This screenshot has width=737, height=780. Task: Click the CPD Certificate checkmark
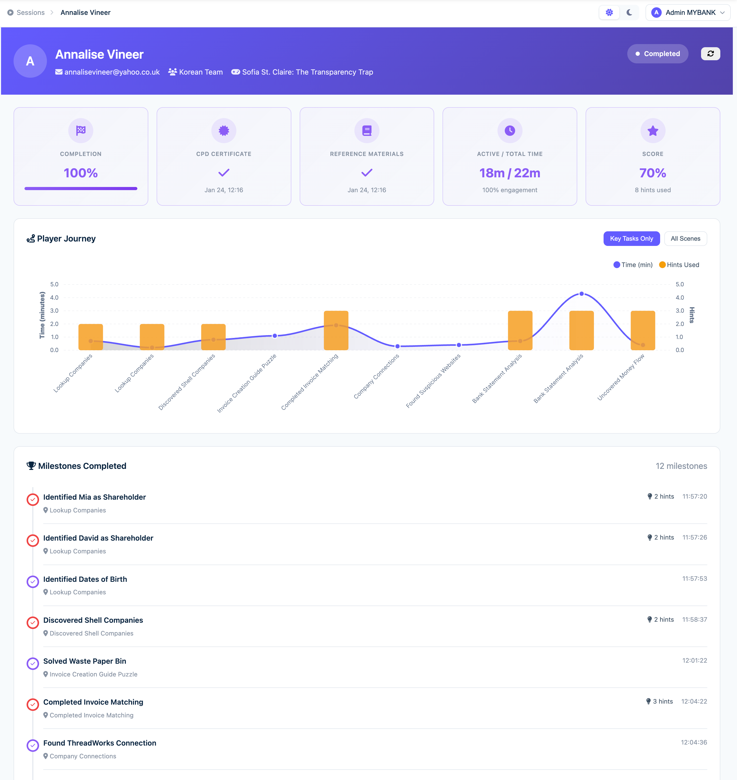[x=224, y=173]
